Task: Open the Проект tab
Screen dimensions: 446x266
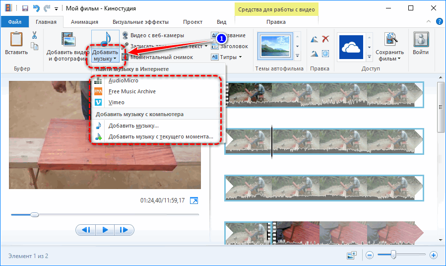Action: tap(192, 22)
